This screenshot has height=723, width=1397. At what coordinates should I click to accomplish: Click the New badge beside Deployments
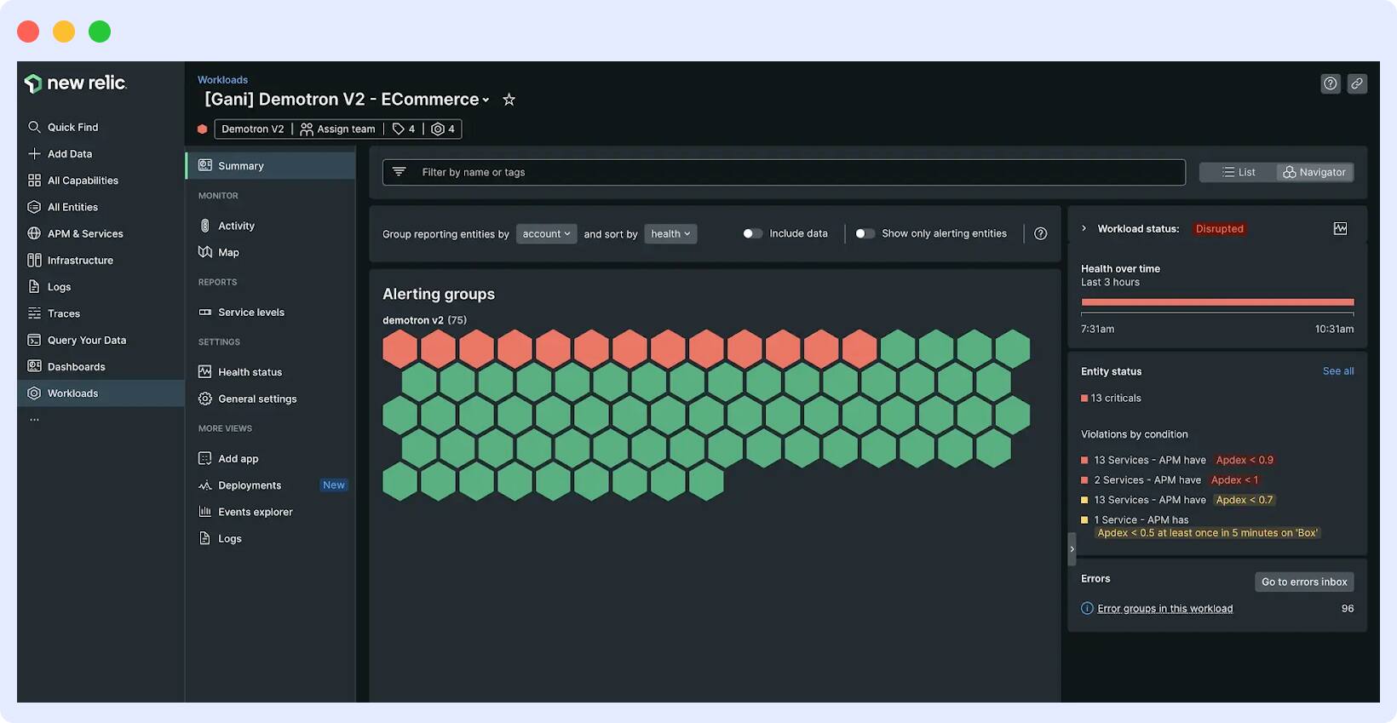[x=334, y=485]
